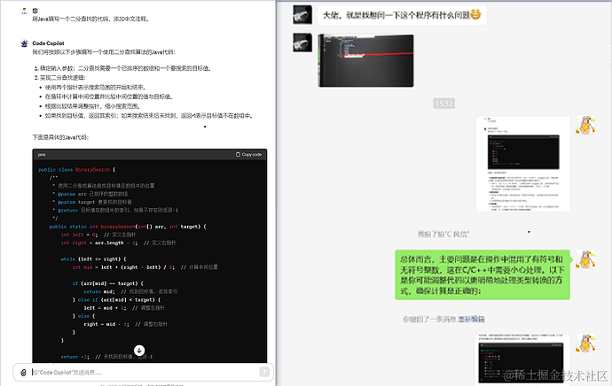Open the first ChatGPT answer screenshot thumbnail
The width and height of the screenshot is (612, 386).
click(523, 164)
